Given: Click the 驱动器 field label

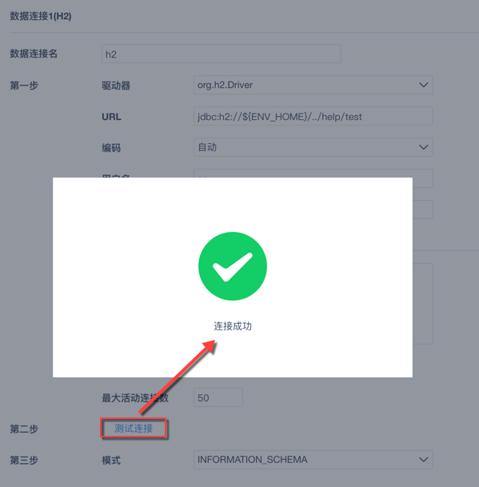Looking at the screenshot, I should (x=116, y=86).
